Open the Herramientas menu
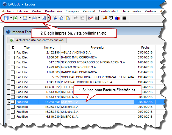Image resolution: width=172 pixels, height=135 pixels. point(131,11)
